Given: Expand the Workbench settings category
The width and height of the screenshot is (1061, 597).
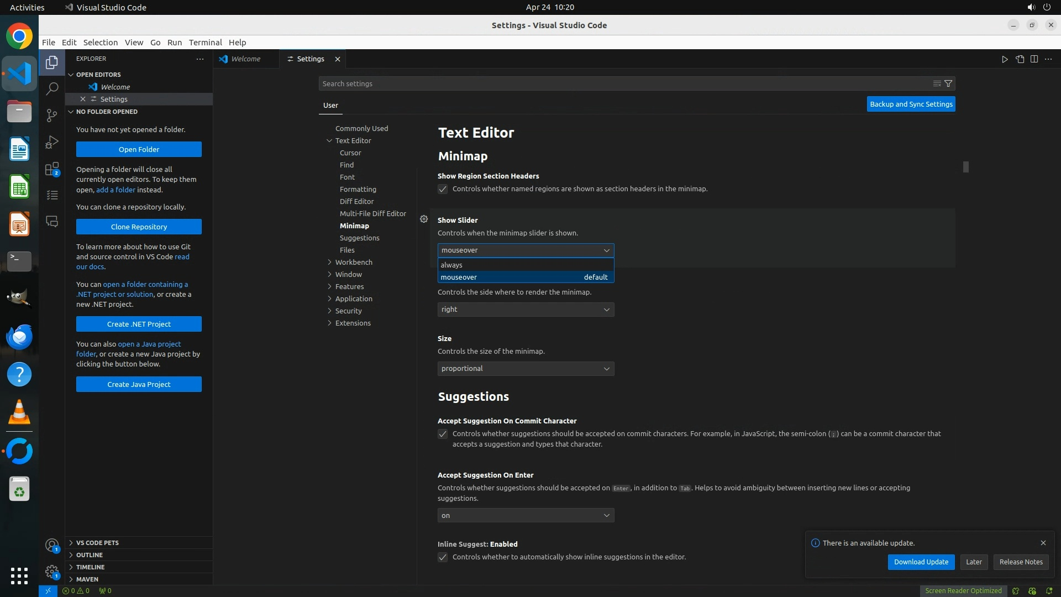Looking at the screenshot, I should click(x=354, y=262).
